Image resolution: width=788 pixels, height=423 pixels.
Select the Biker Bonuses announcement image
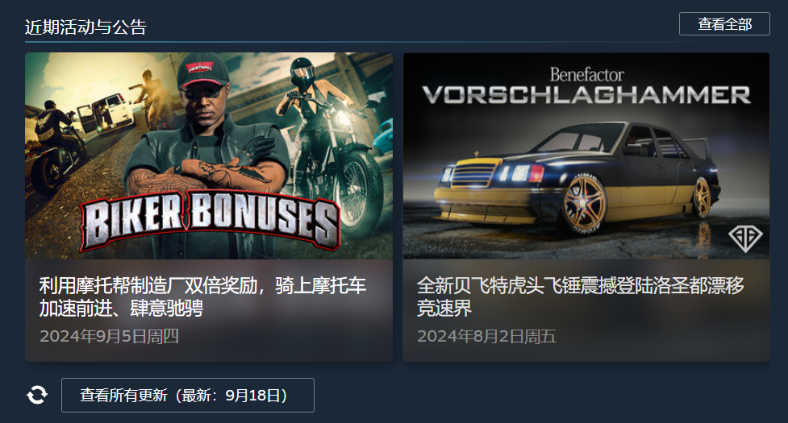pos(209,156)
